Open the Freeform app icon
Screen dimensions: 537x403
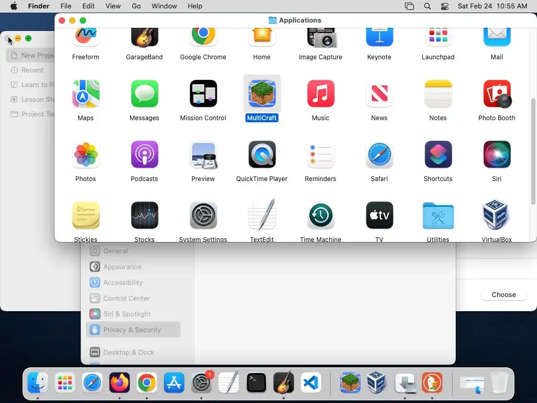tap(85, 37)
